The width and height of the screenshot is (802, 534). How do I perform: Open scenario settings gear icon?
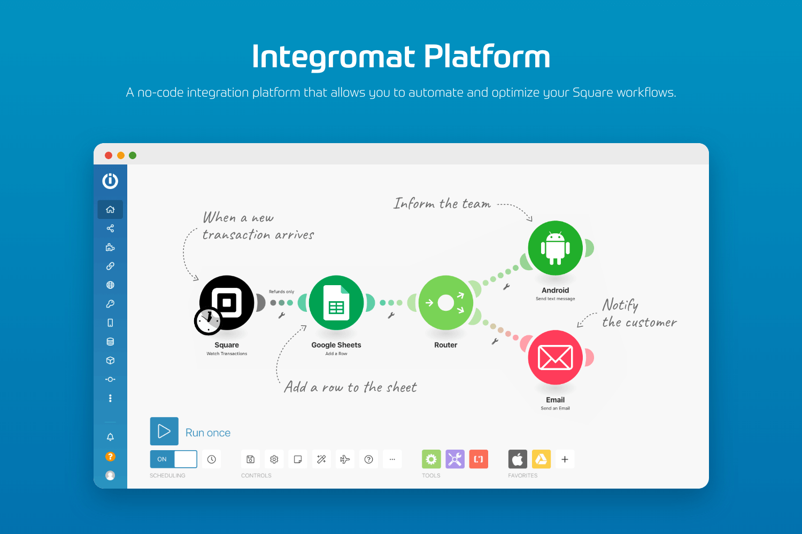pyautogui.click(x=274, y=459)
